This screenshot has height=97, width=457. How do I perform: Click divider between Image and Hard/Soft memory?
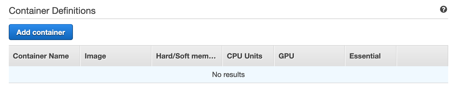(151, 56)
